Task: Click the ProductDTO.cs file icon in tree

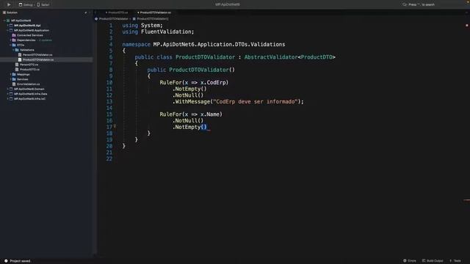Action: [17, 70]
